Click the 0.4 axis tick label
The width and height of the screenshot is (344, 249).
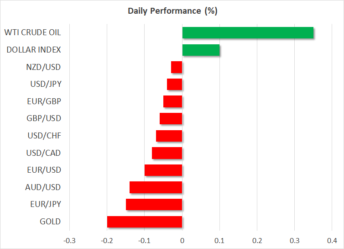coord(332,240)
